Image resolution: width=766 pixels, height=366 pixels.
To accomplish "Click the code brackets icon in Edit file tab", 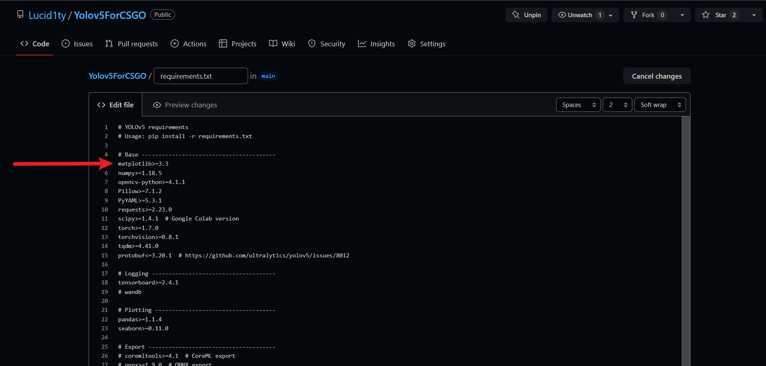I will [101, 105].
